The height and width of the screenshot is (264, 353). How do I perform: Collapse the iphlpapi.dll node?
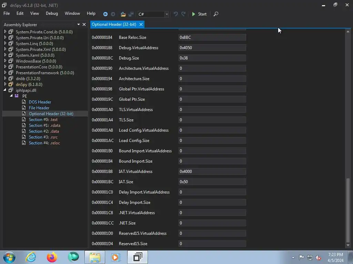tap(5, 90)
